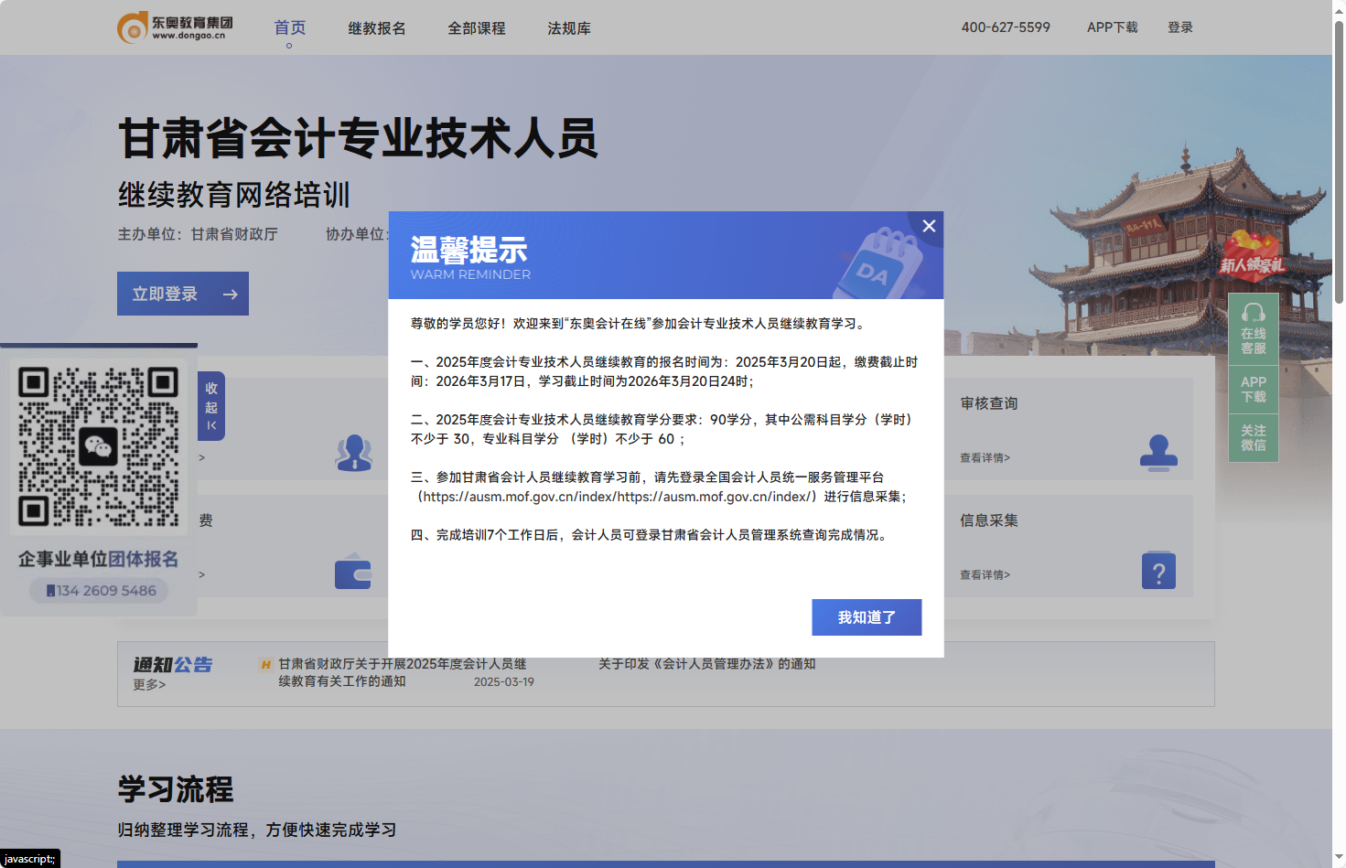Open the 首页 navigation tab
This screenshot has height=868, width=1346.
[290, 27]
